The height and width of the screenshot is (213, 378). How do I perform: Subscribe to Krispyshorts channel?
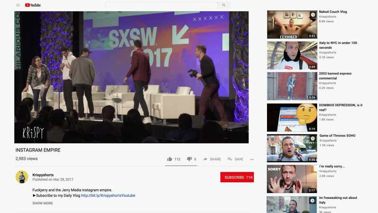click(237, 177)
